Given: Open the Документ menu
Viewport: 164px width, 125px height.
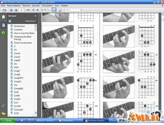Looking at the screenshot, I should (x=36, y=6).
